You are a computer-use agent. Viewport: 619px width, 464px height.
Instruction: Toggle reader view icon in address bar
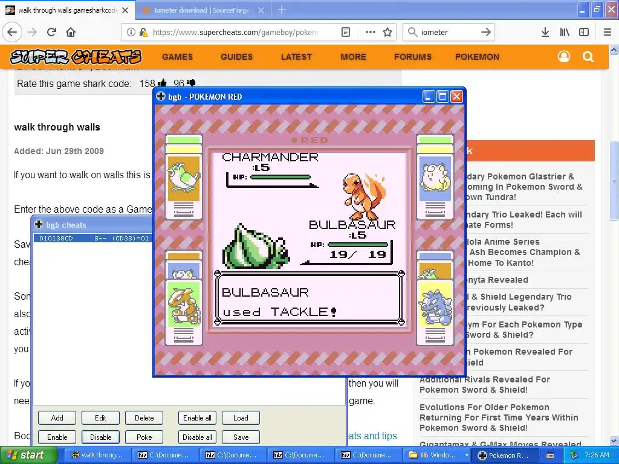click(x=346, y=32)
